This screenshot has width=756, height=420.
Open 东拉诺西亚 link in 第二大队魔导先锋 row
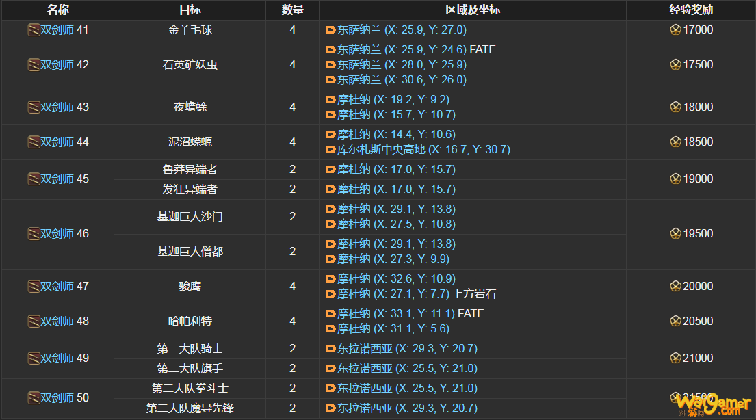pyautogui.click(x=407, y=408)
